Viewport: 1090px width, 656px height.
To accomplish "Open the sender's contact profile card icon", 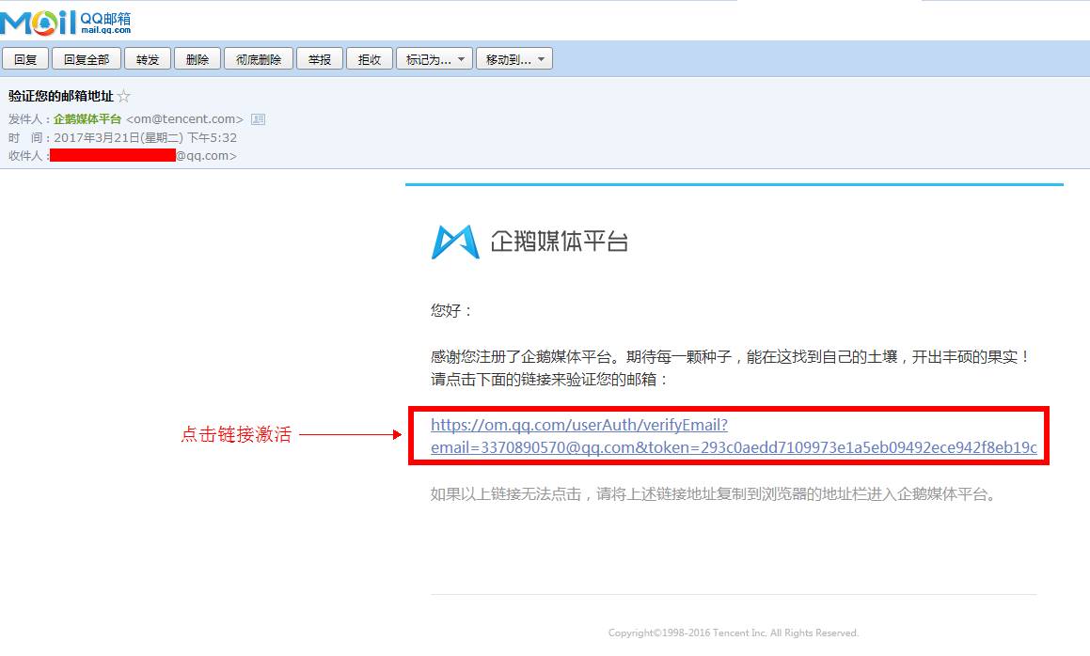I will click(259, 118).
